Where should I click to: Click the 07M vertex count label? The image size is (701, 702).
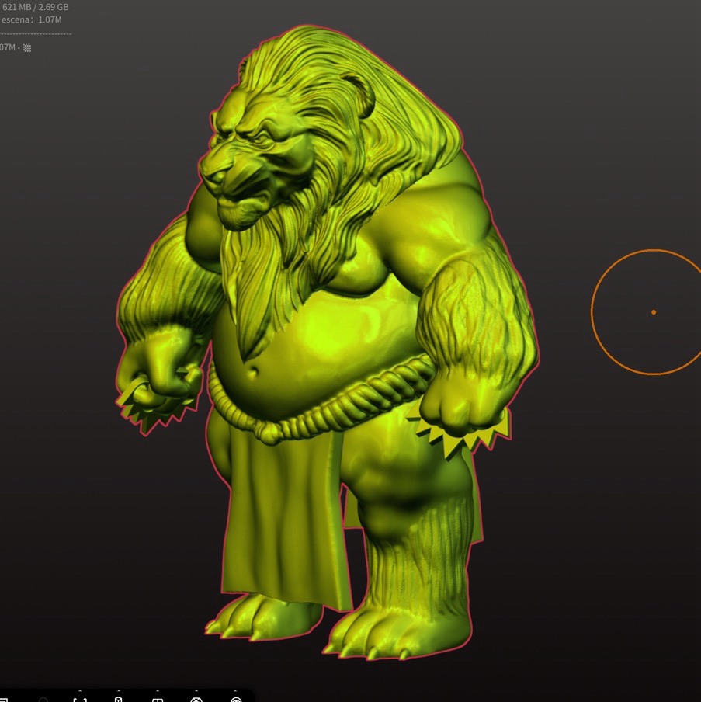click(x=9, y=47)
